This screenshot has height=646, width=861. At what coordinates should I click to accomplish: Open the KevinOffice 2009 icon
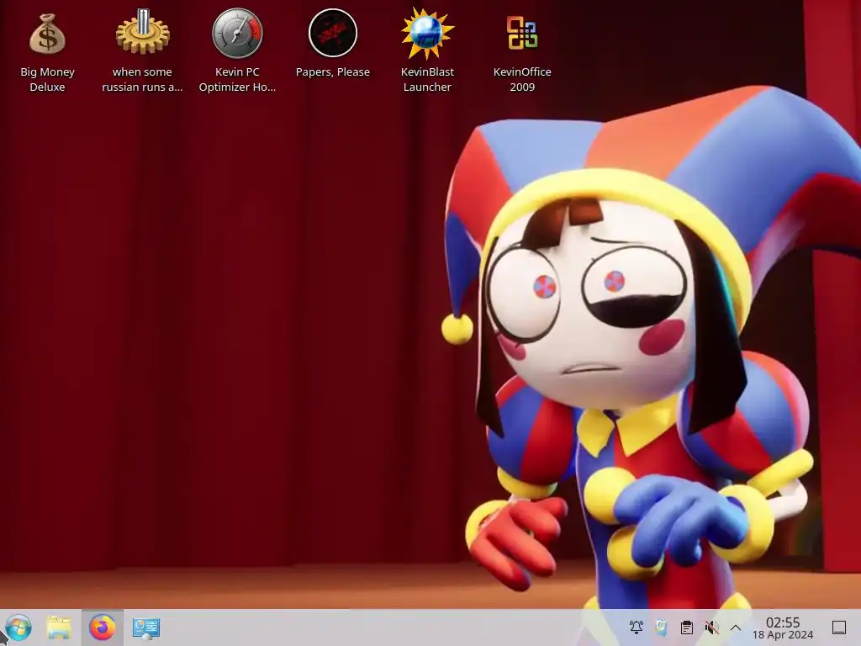(x=521, y=33)
